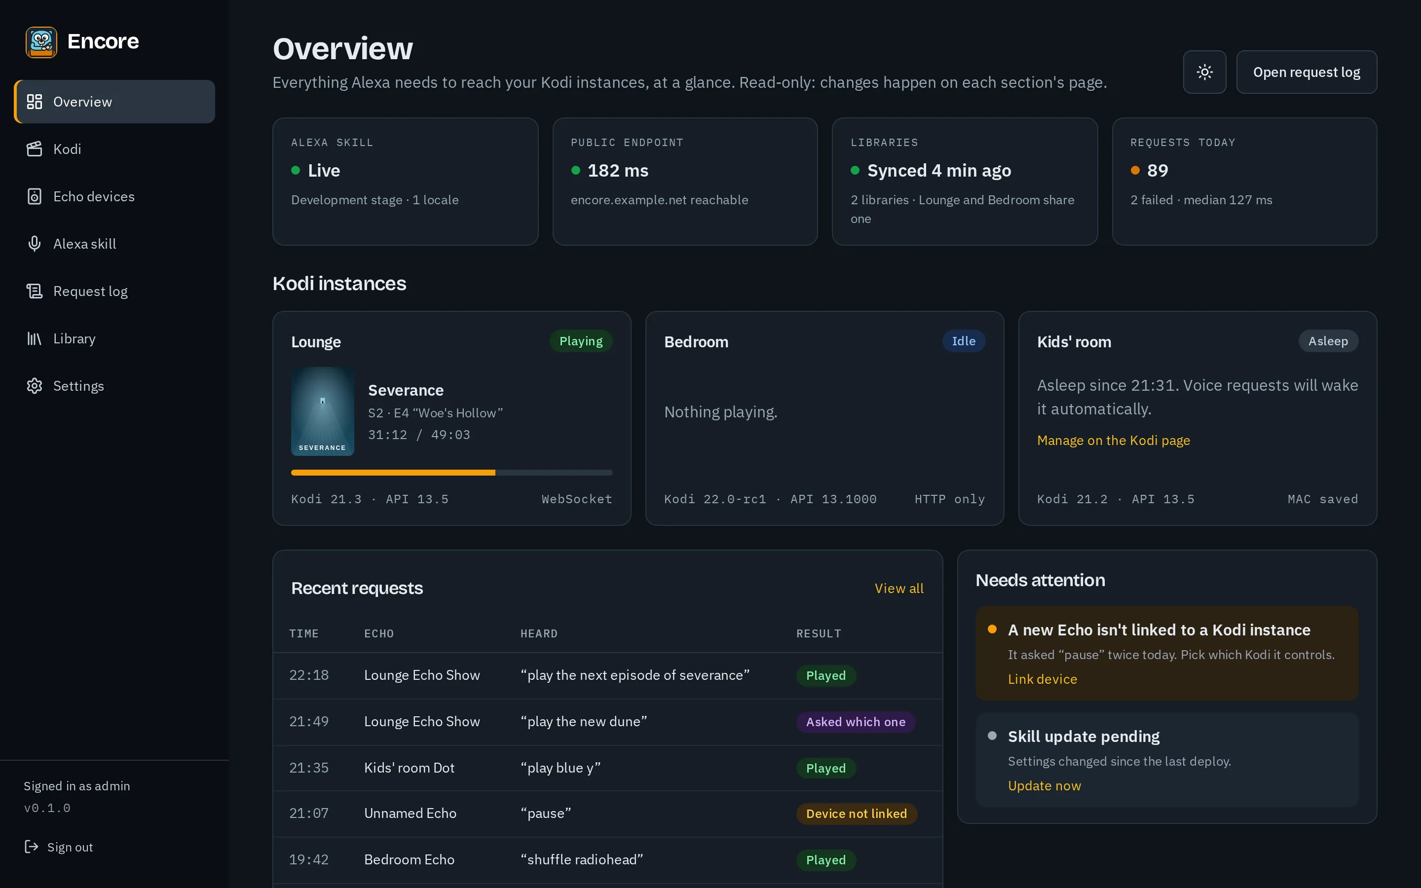Click the Device not linked result badge

(856, 814)
